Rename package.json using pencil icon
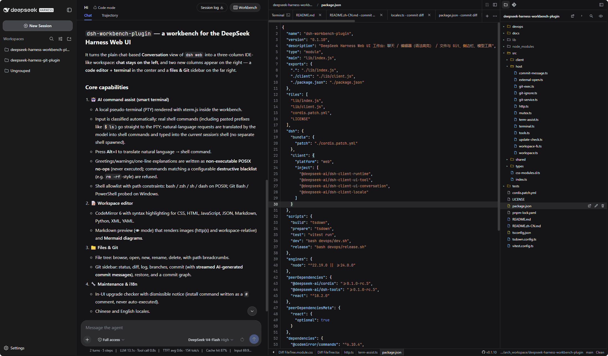This screenshot has width=608, height=356. (x=596, y=206)
